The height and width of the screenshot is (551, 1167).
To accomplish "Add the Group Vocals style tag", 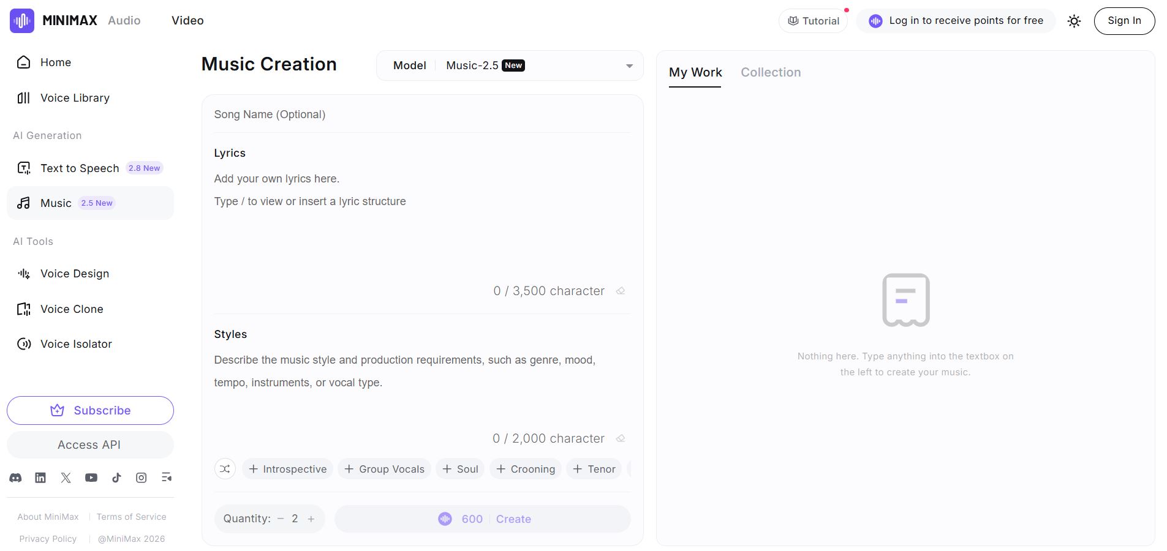I will (x=384, y=469).
